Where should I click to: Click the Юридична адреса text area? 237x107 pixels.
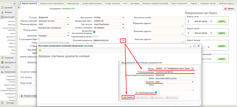[168, 23]
